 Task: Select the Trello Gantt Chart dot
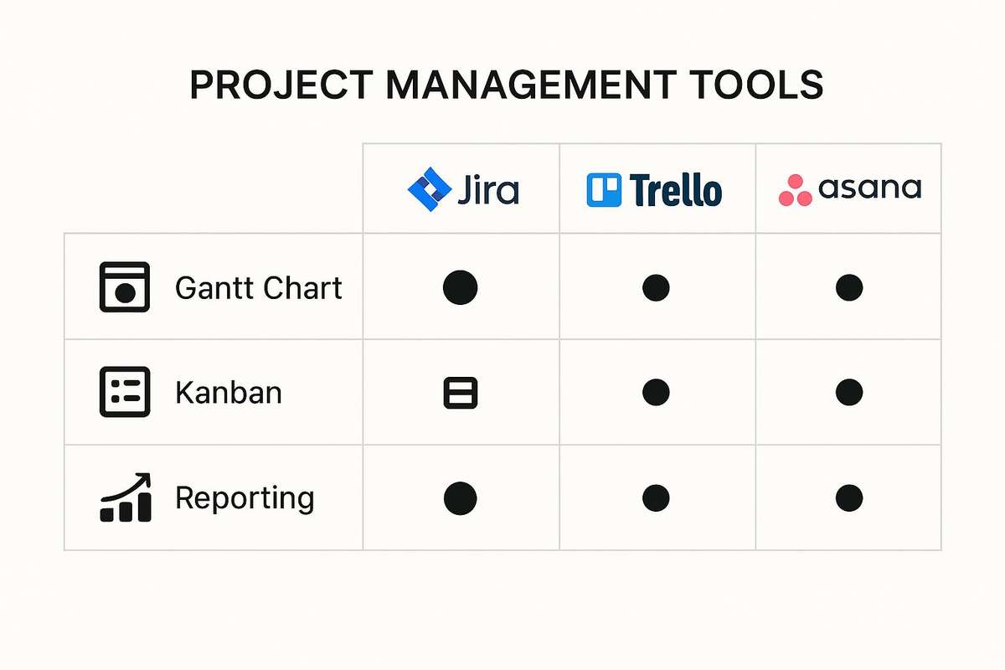pyautogui.click(x=656, y=287)
